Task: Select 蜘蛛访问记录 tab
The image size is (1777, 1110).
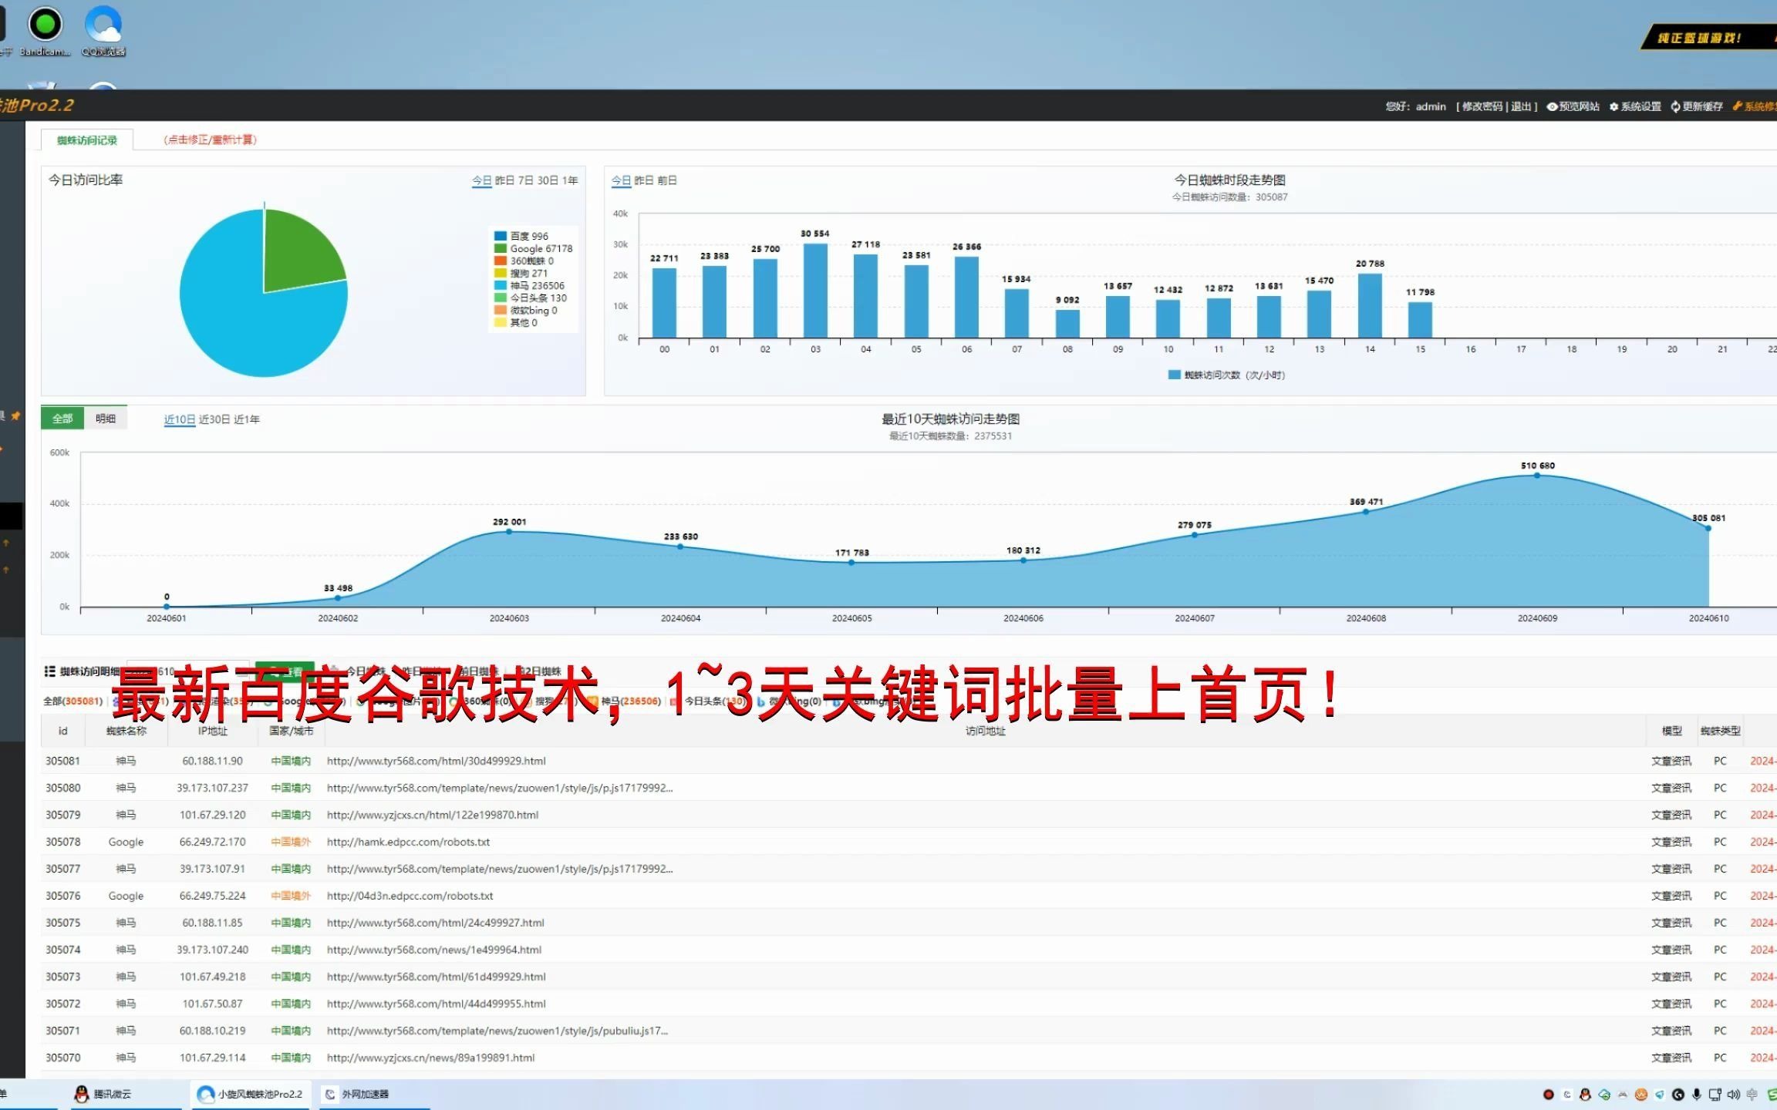Action: [87, 140]
